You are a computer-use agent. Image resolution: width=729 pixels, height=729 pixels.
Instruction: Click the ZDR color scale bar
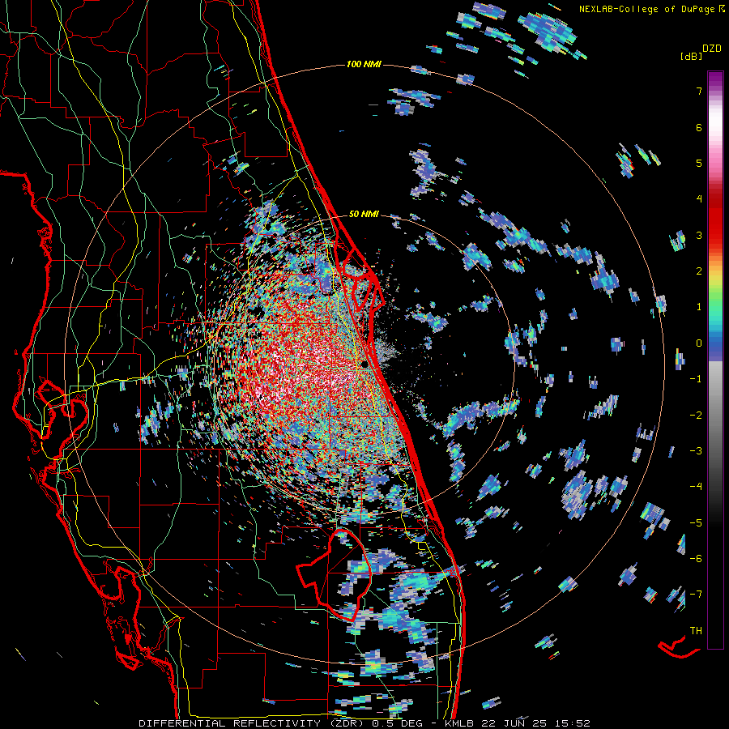pyautogui.click(x=715, y=360)
